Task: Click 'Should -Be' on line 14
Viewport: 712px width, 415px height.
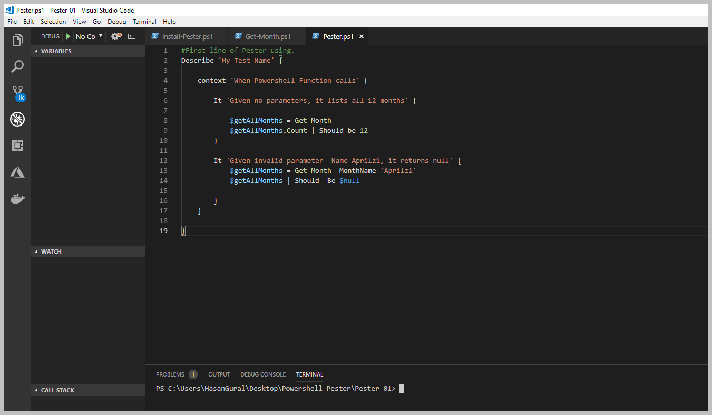Action: coord(315,180)
